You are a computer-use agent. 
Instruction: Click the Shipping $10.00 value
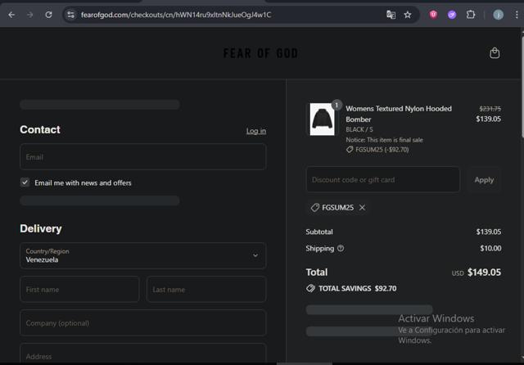pos(490,248)
